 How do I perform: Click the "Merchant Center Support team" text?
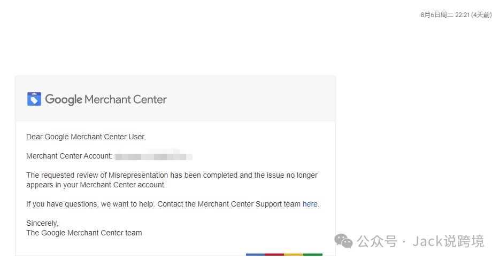point(249,204)
